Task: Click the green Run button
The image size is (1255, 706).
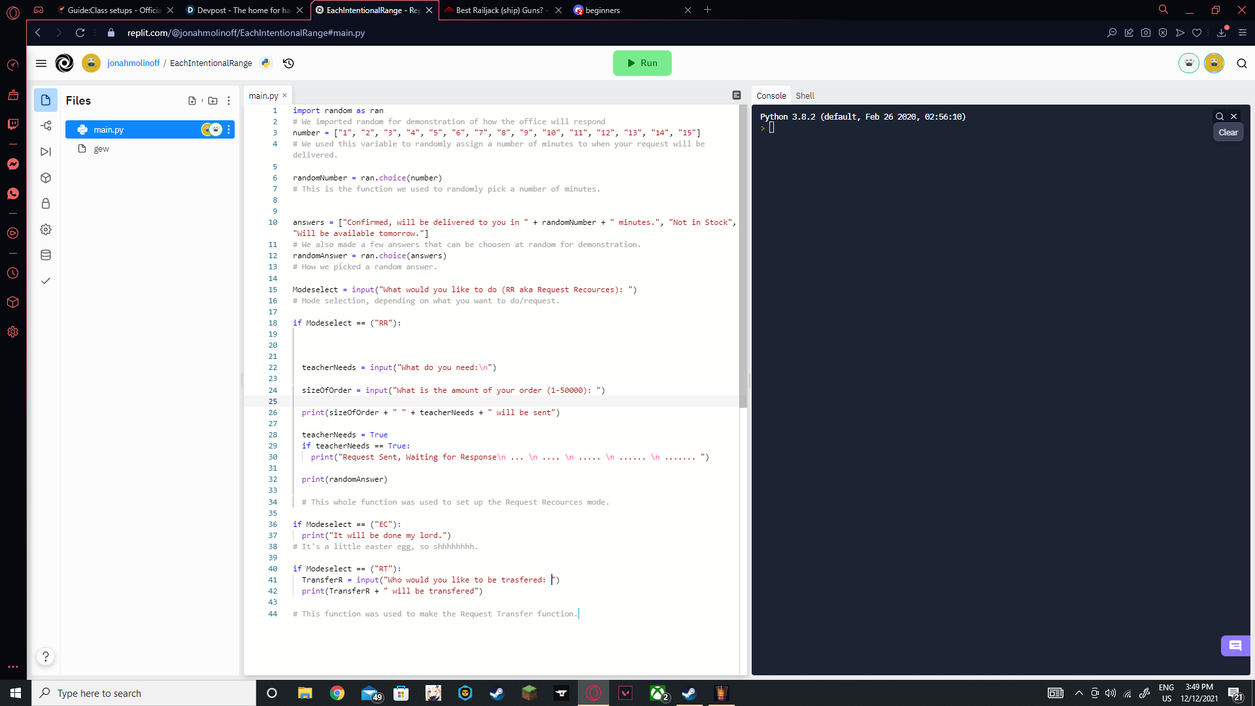Action: point(641,63)
